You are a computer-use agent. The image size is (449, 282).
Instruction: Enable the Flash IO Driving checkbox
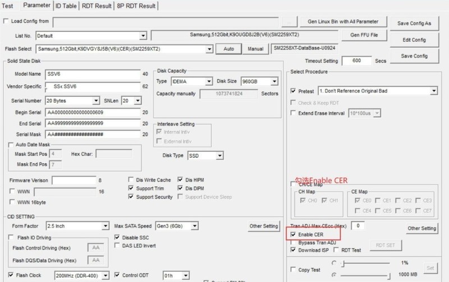[x=11, y=237]
